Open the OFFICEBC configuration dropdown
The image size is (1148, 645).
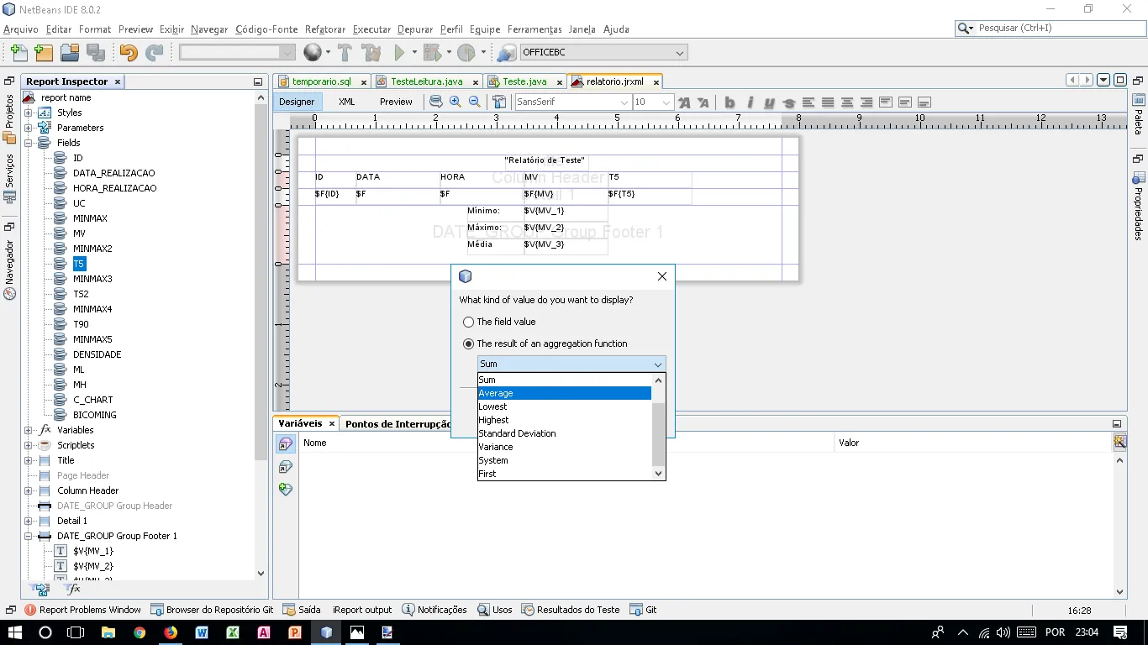679,53
